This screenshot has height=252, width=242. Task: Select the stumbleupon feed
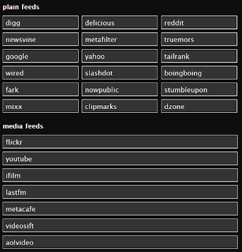tap(199, 89)
